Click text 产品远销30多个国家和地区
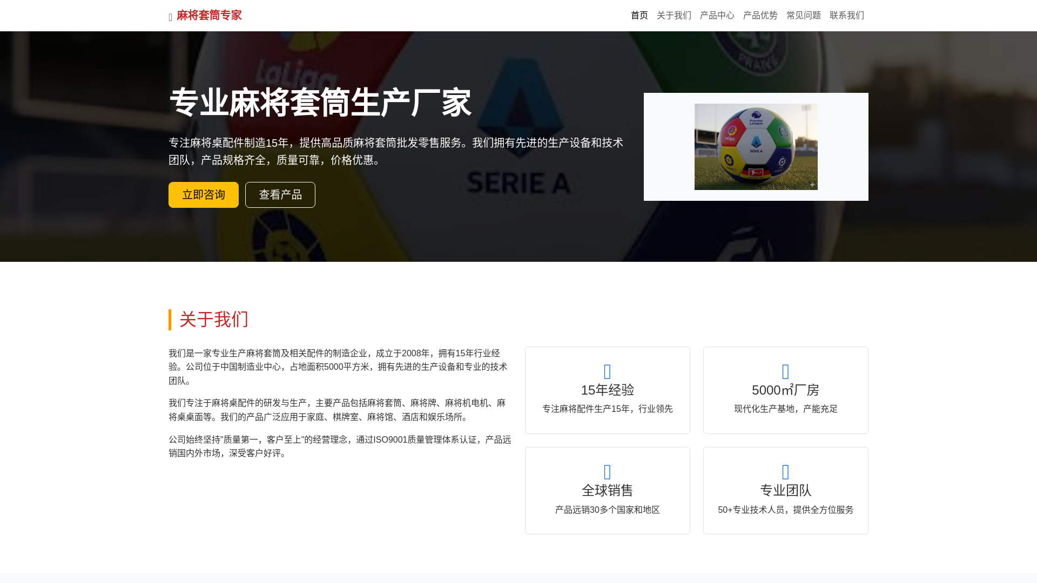 coord(608,510)
